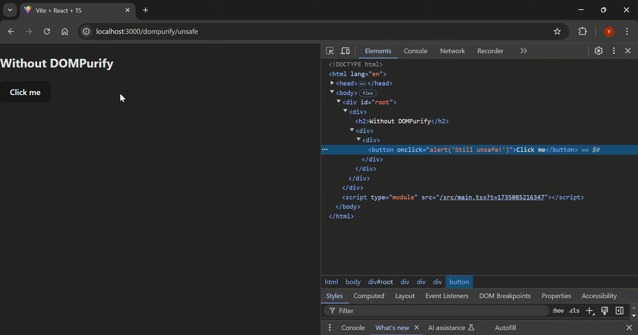Image resolution: width=638 pixels, height=335 pixels.
Task: Toggle element classes with .cls icon
Action: pos(574,310)
